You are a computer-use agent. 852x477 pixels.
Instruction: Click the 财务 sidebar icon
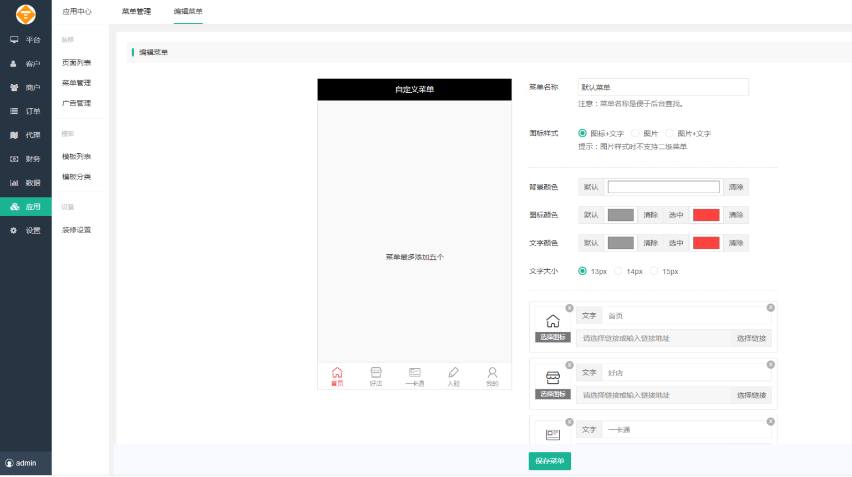coord(26,159)
